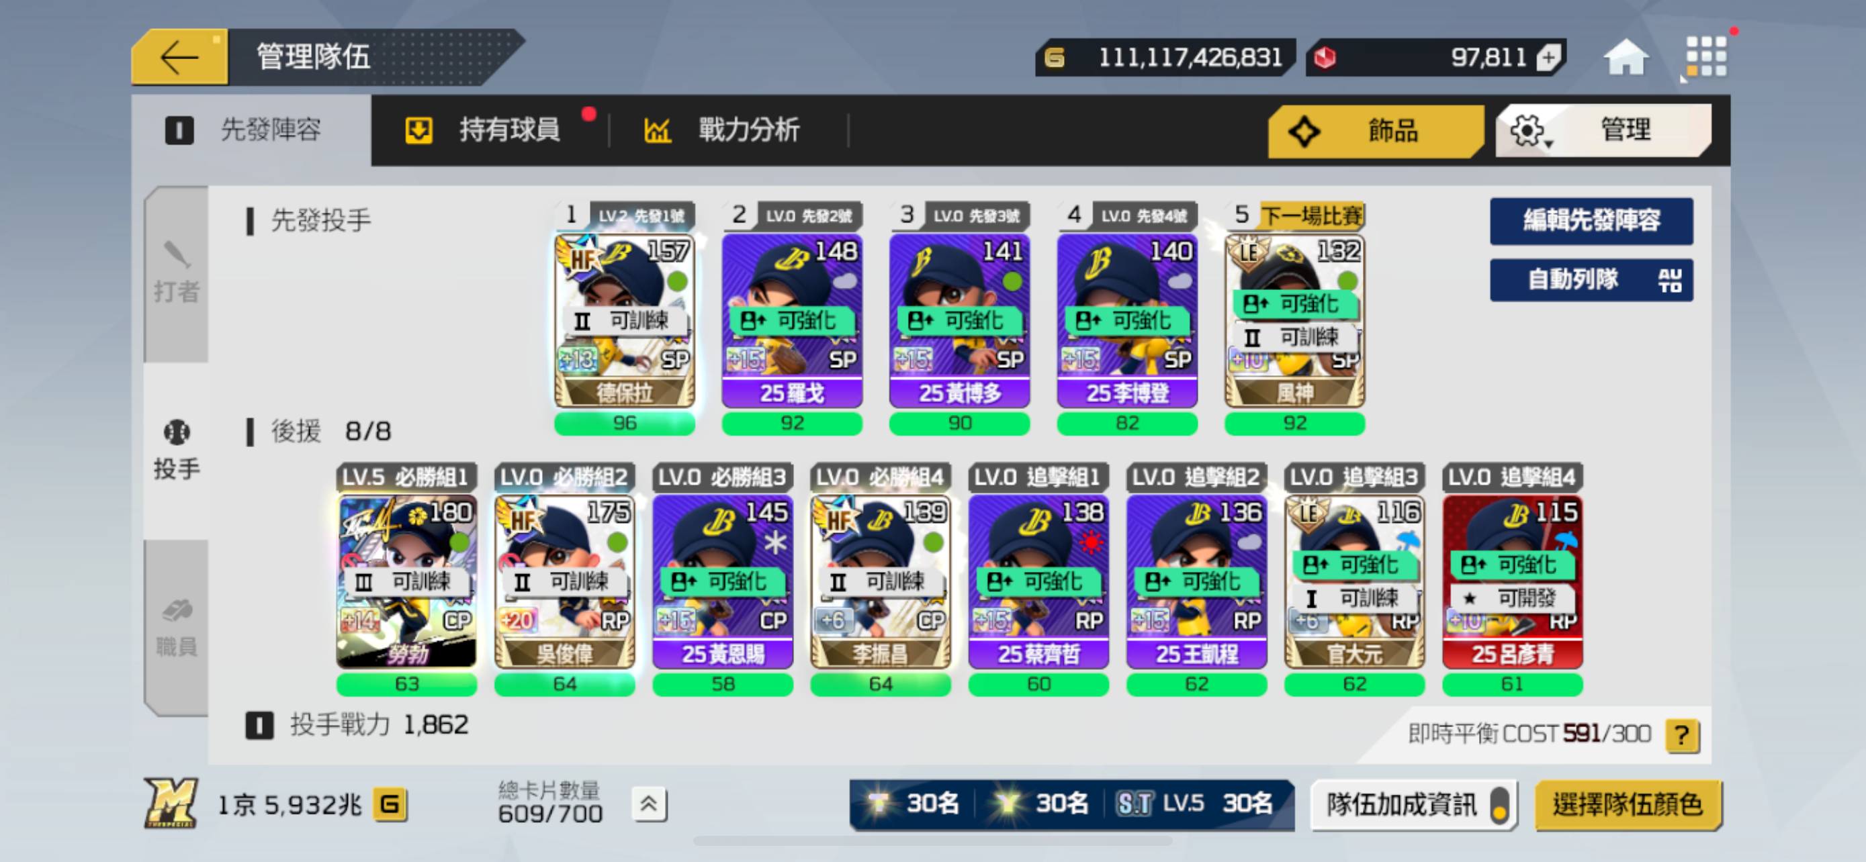Select the 打者 batter sidebar icon
This screenshot has width=1866, height=862.
click(176, 273)
